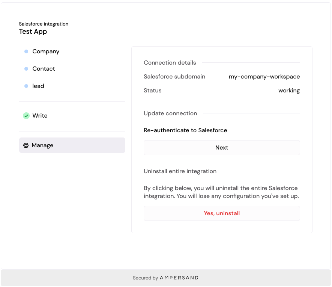Screen dimensions: 332x287
Task: Click the Yes, uninstall button
Action: tap(222, 213)
